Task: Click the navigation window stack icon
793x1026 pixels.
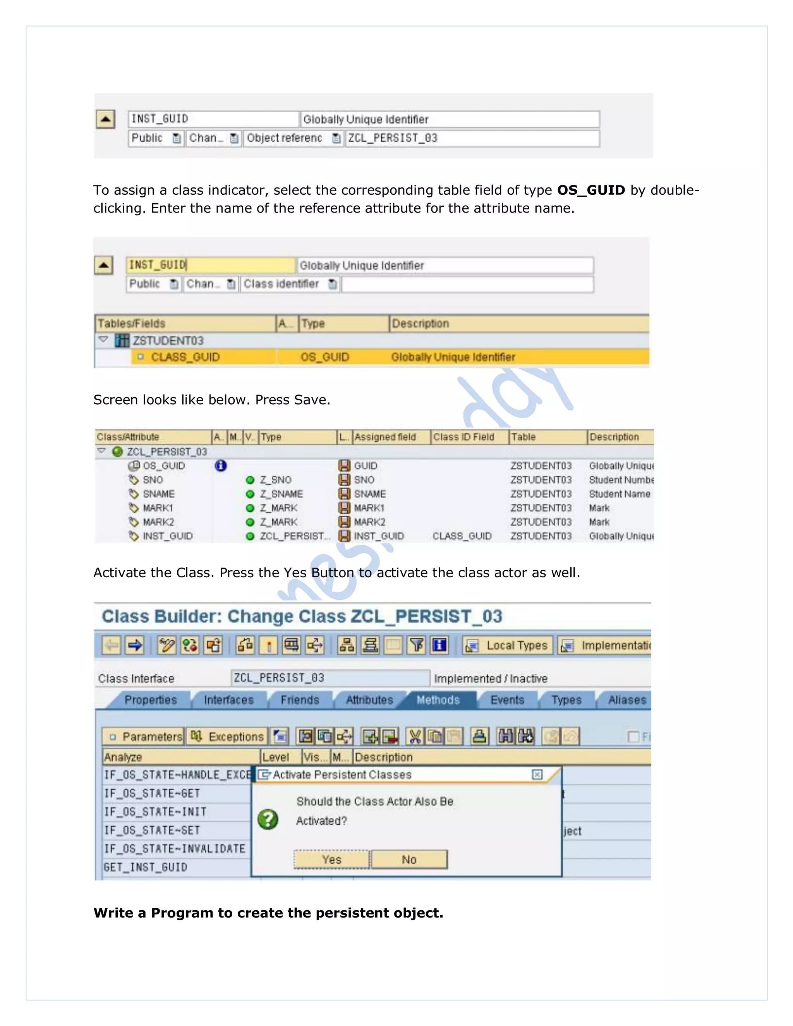Action: pyautogui.click(x=370, y=645)
